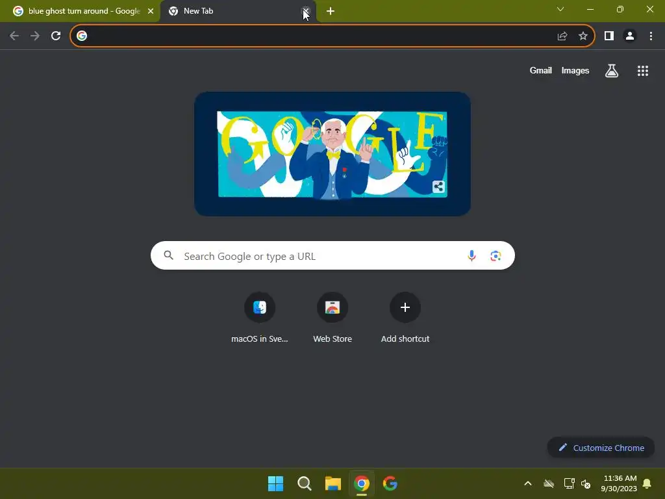665x499 pixels.
Task: Share the Google Doodle
Action: tap(438, 186)
